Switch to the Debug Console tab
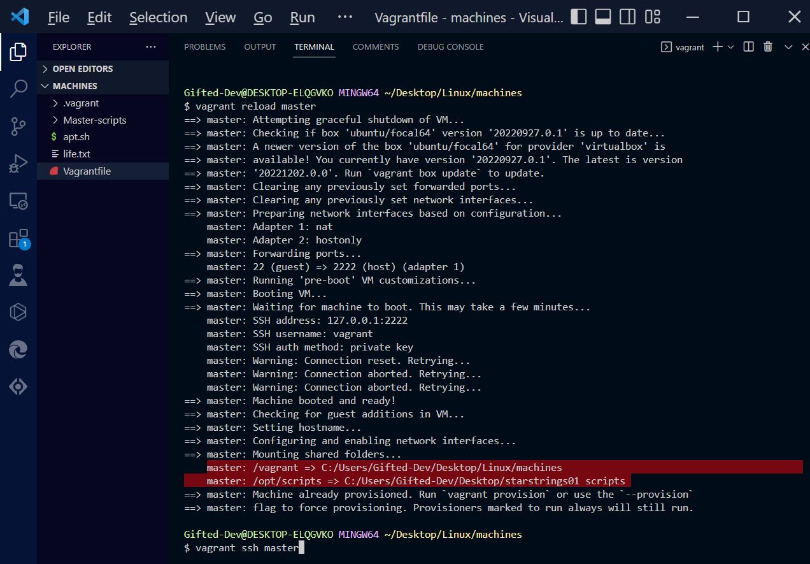810x564 pixels. [451, 47]
